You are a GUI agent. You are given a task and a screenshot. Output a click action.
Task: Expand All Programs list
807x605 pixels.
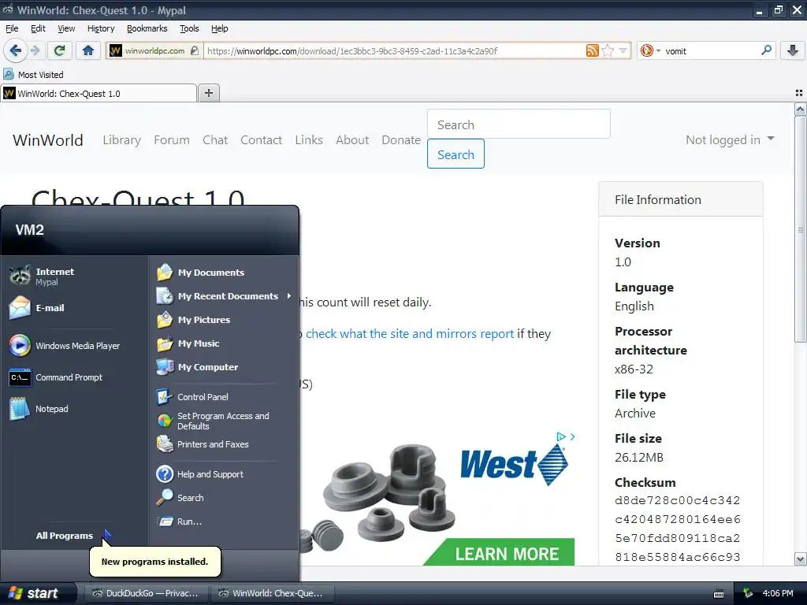tap(74, 536)
